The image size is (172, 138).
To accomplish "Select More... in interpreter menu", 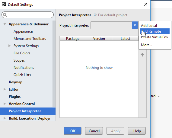I will (x=155, y=45).
